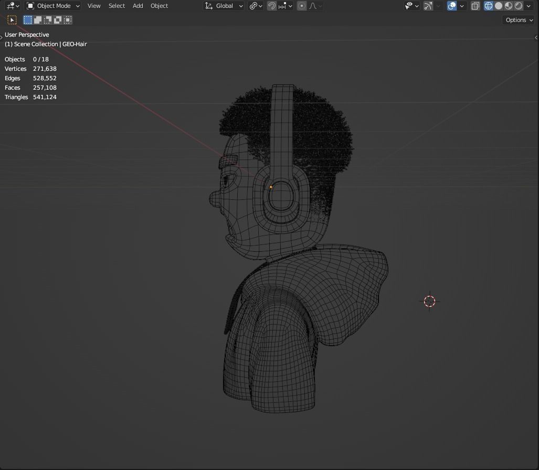Open the Object Mode dropdown
The height and width of the screenshot is (470, 539).
pyautogui.click(x=54, y=6)
